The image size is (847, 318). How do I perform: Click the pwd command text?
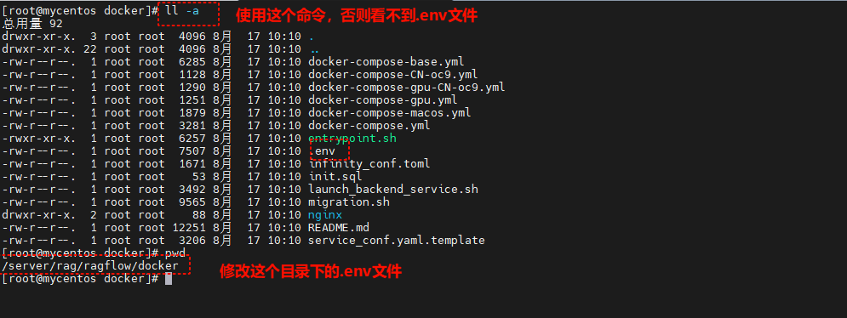click(175, 253)
